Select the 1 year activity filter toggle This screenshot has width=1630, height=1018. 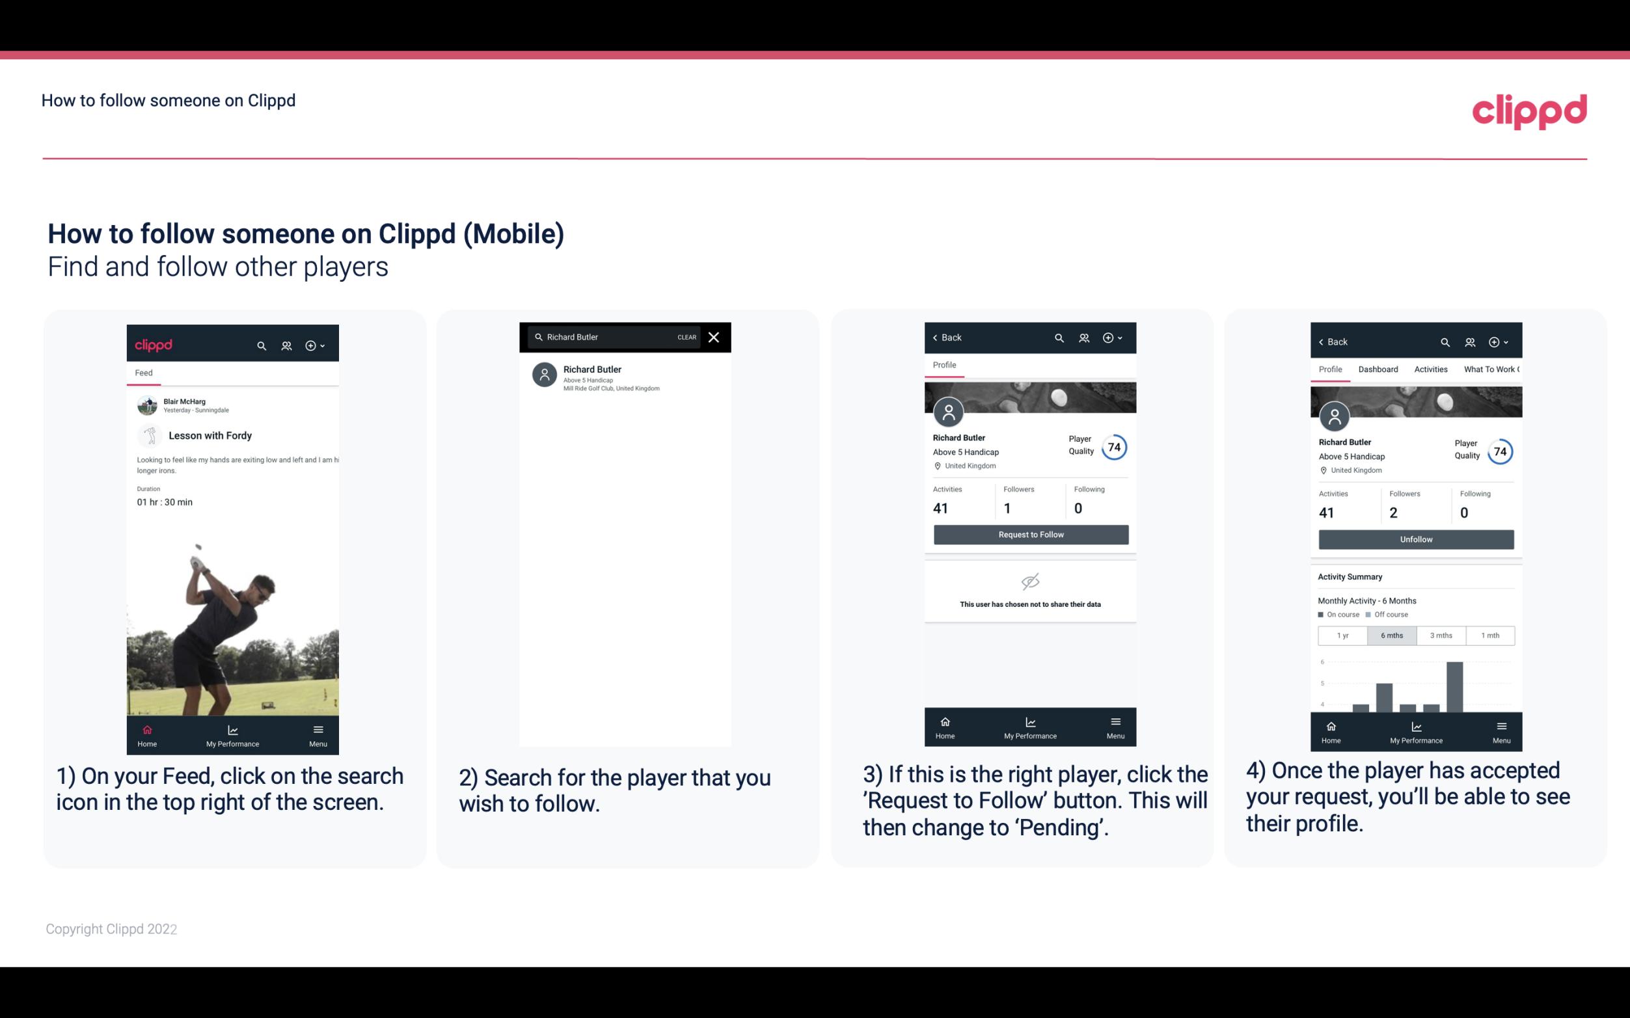[x=1342, y=634]
